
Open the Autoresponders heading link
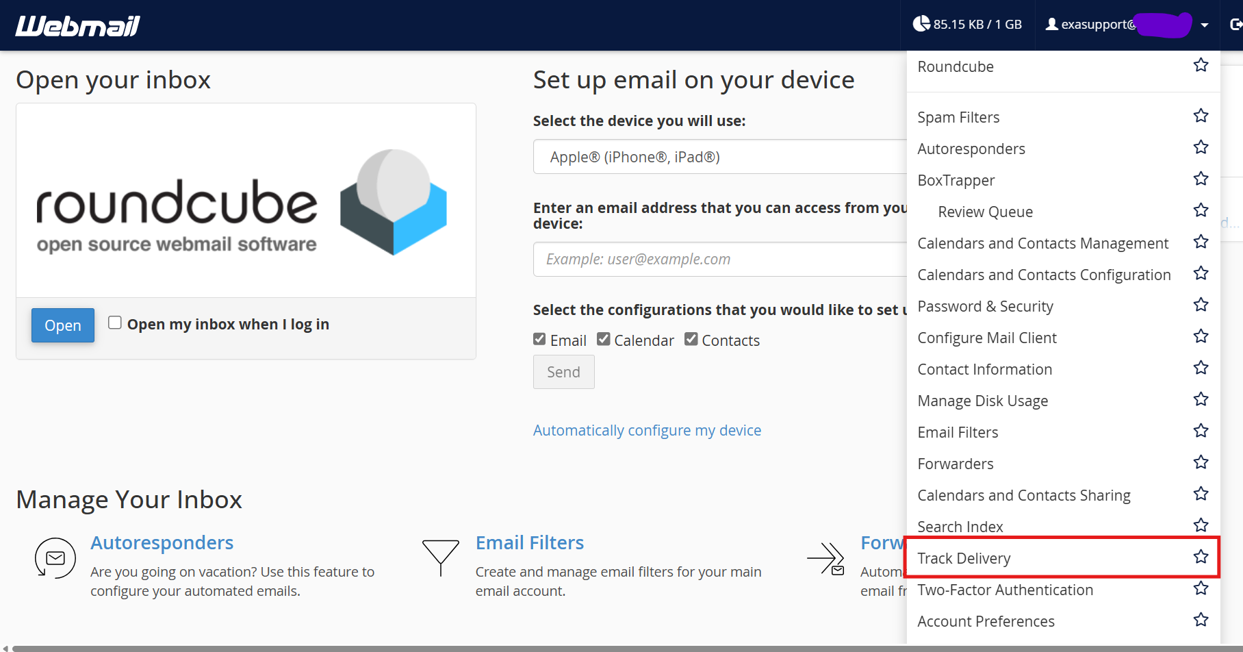coord(162,542)
